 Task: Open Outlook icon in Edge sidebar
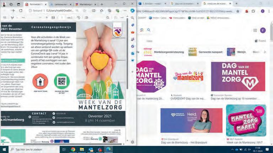[133, 53]
